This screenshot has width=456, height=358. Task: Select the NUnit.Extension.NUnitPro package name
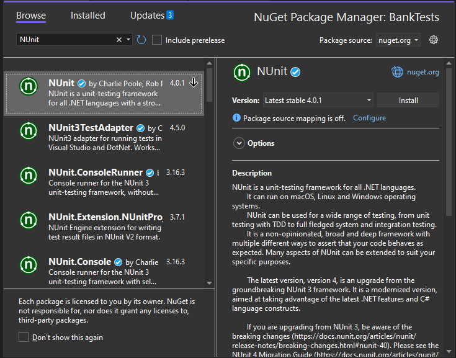(x=105, y=217)
